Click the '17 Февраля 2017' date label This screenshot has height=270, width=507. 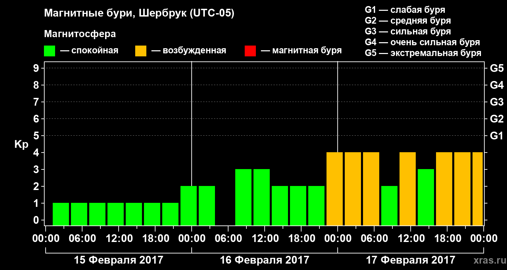pyautogui.click(x=411, y=260)
